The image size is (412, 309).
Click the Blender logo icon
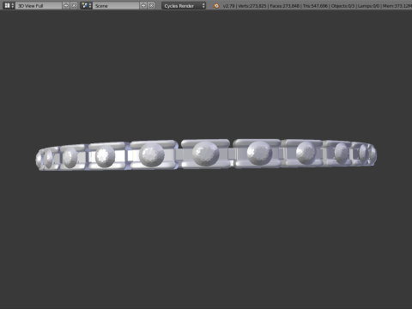pyautogui.click(x=216, y=6)
